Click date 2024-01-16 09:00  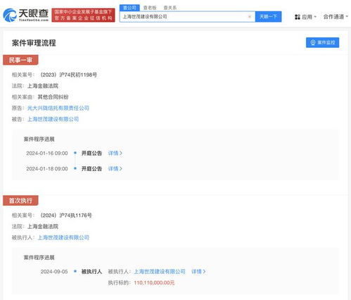pyautogui.click(x=47, y=154)
